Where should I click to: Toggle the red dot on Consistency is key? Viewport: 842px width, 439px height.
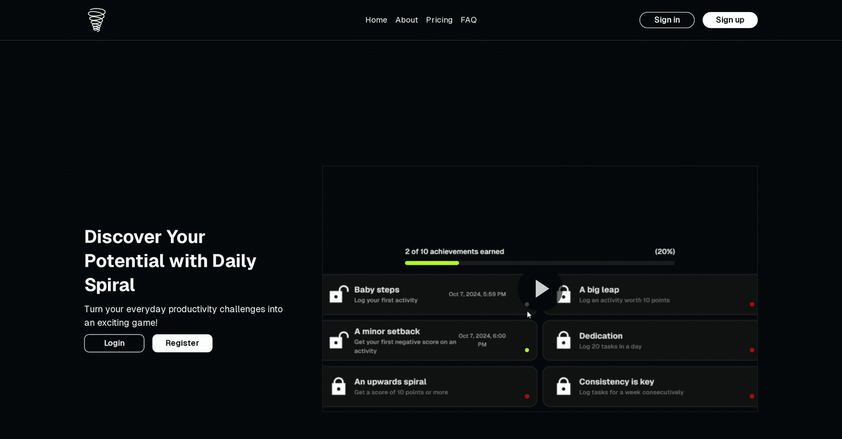(x=752, y=395)
